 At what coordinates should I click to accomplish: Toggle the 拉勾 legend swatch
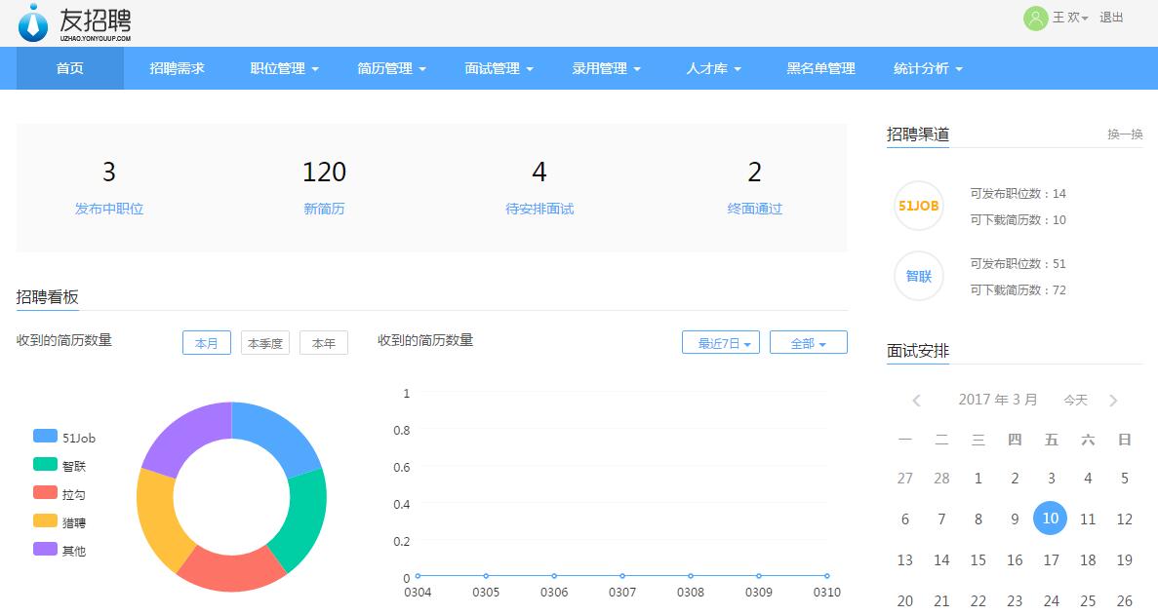tap(45, 492)
